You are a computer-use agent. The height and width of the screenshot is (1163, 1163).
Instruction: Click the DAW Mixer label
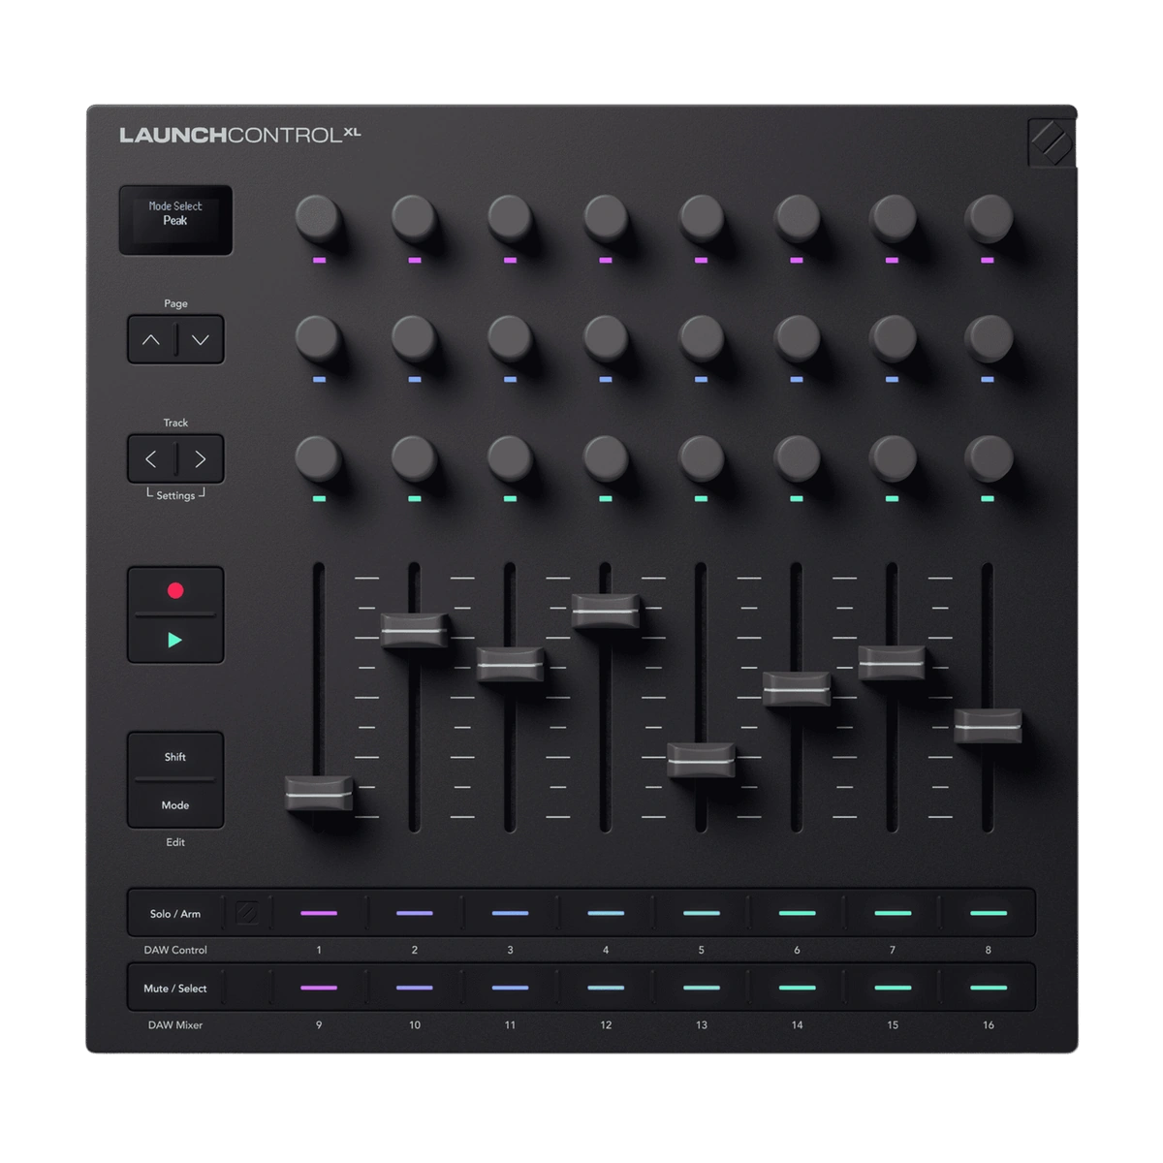pos(175,1024)
